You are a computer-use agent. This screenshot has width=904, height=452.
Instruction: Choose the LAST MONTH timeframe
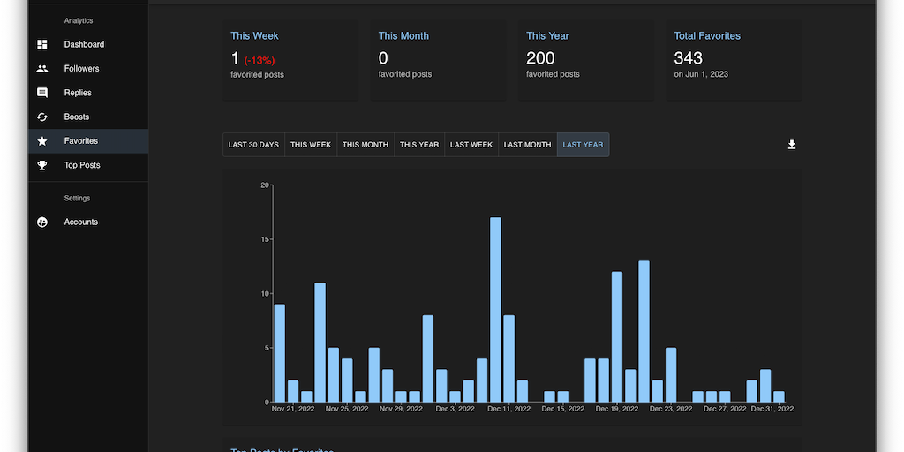click(x=527, y=145)
